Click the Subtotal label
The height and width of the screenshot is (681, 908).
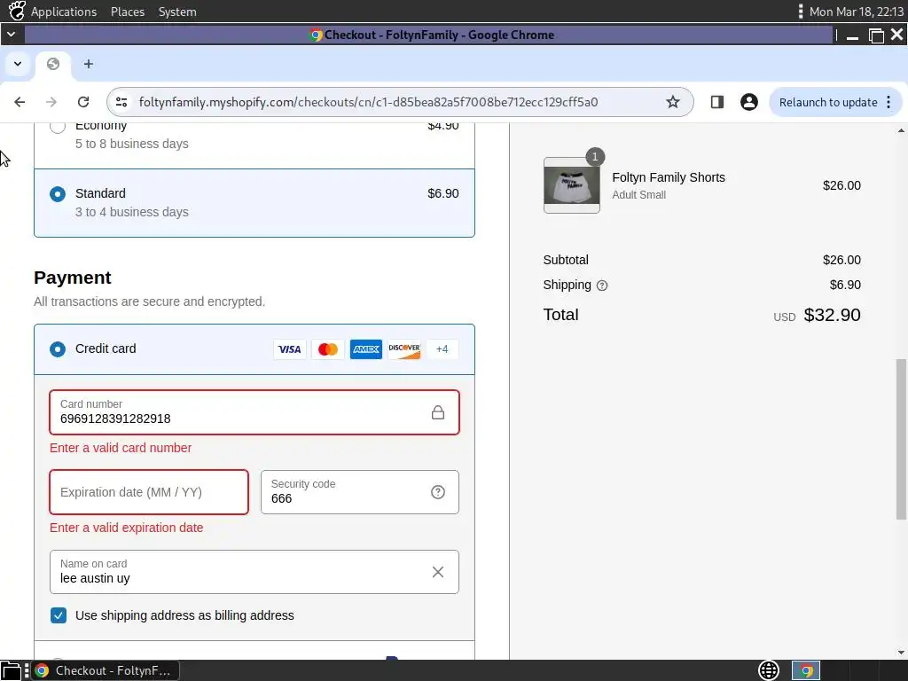click(566, 260)
